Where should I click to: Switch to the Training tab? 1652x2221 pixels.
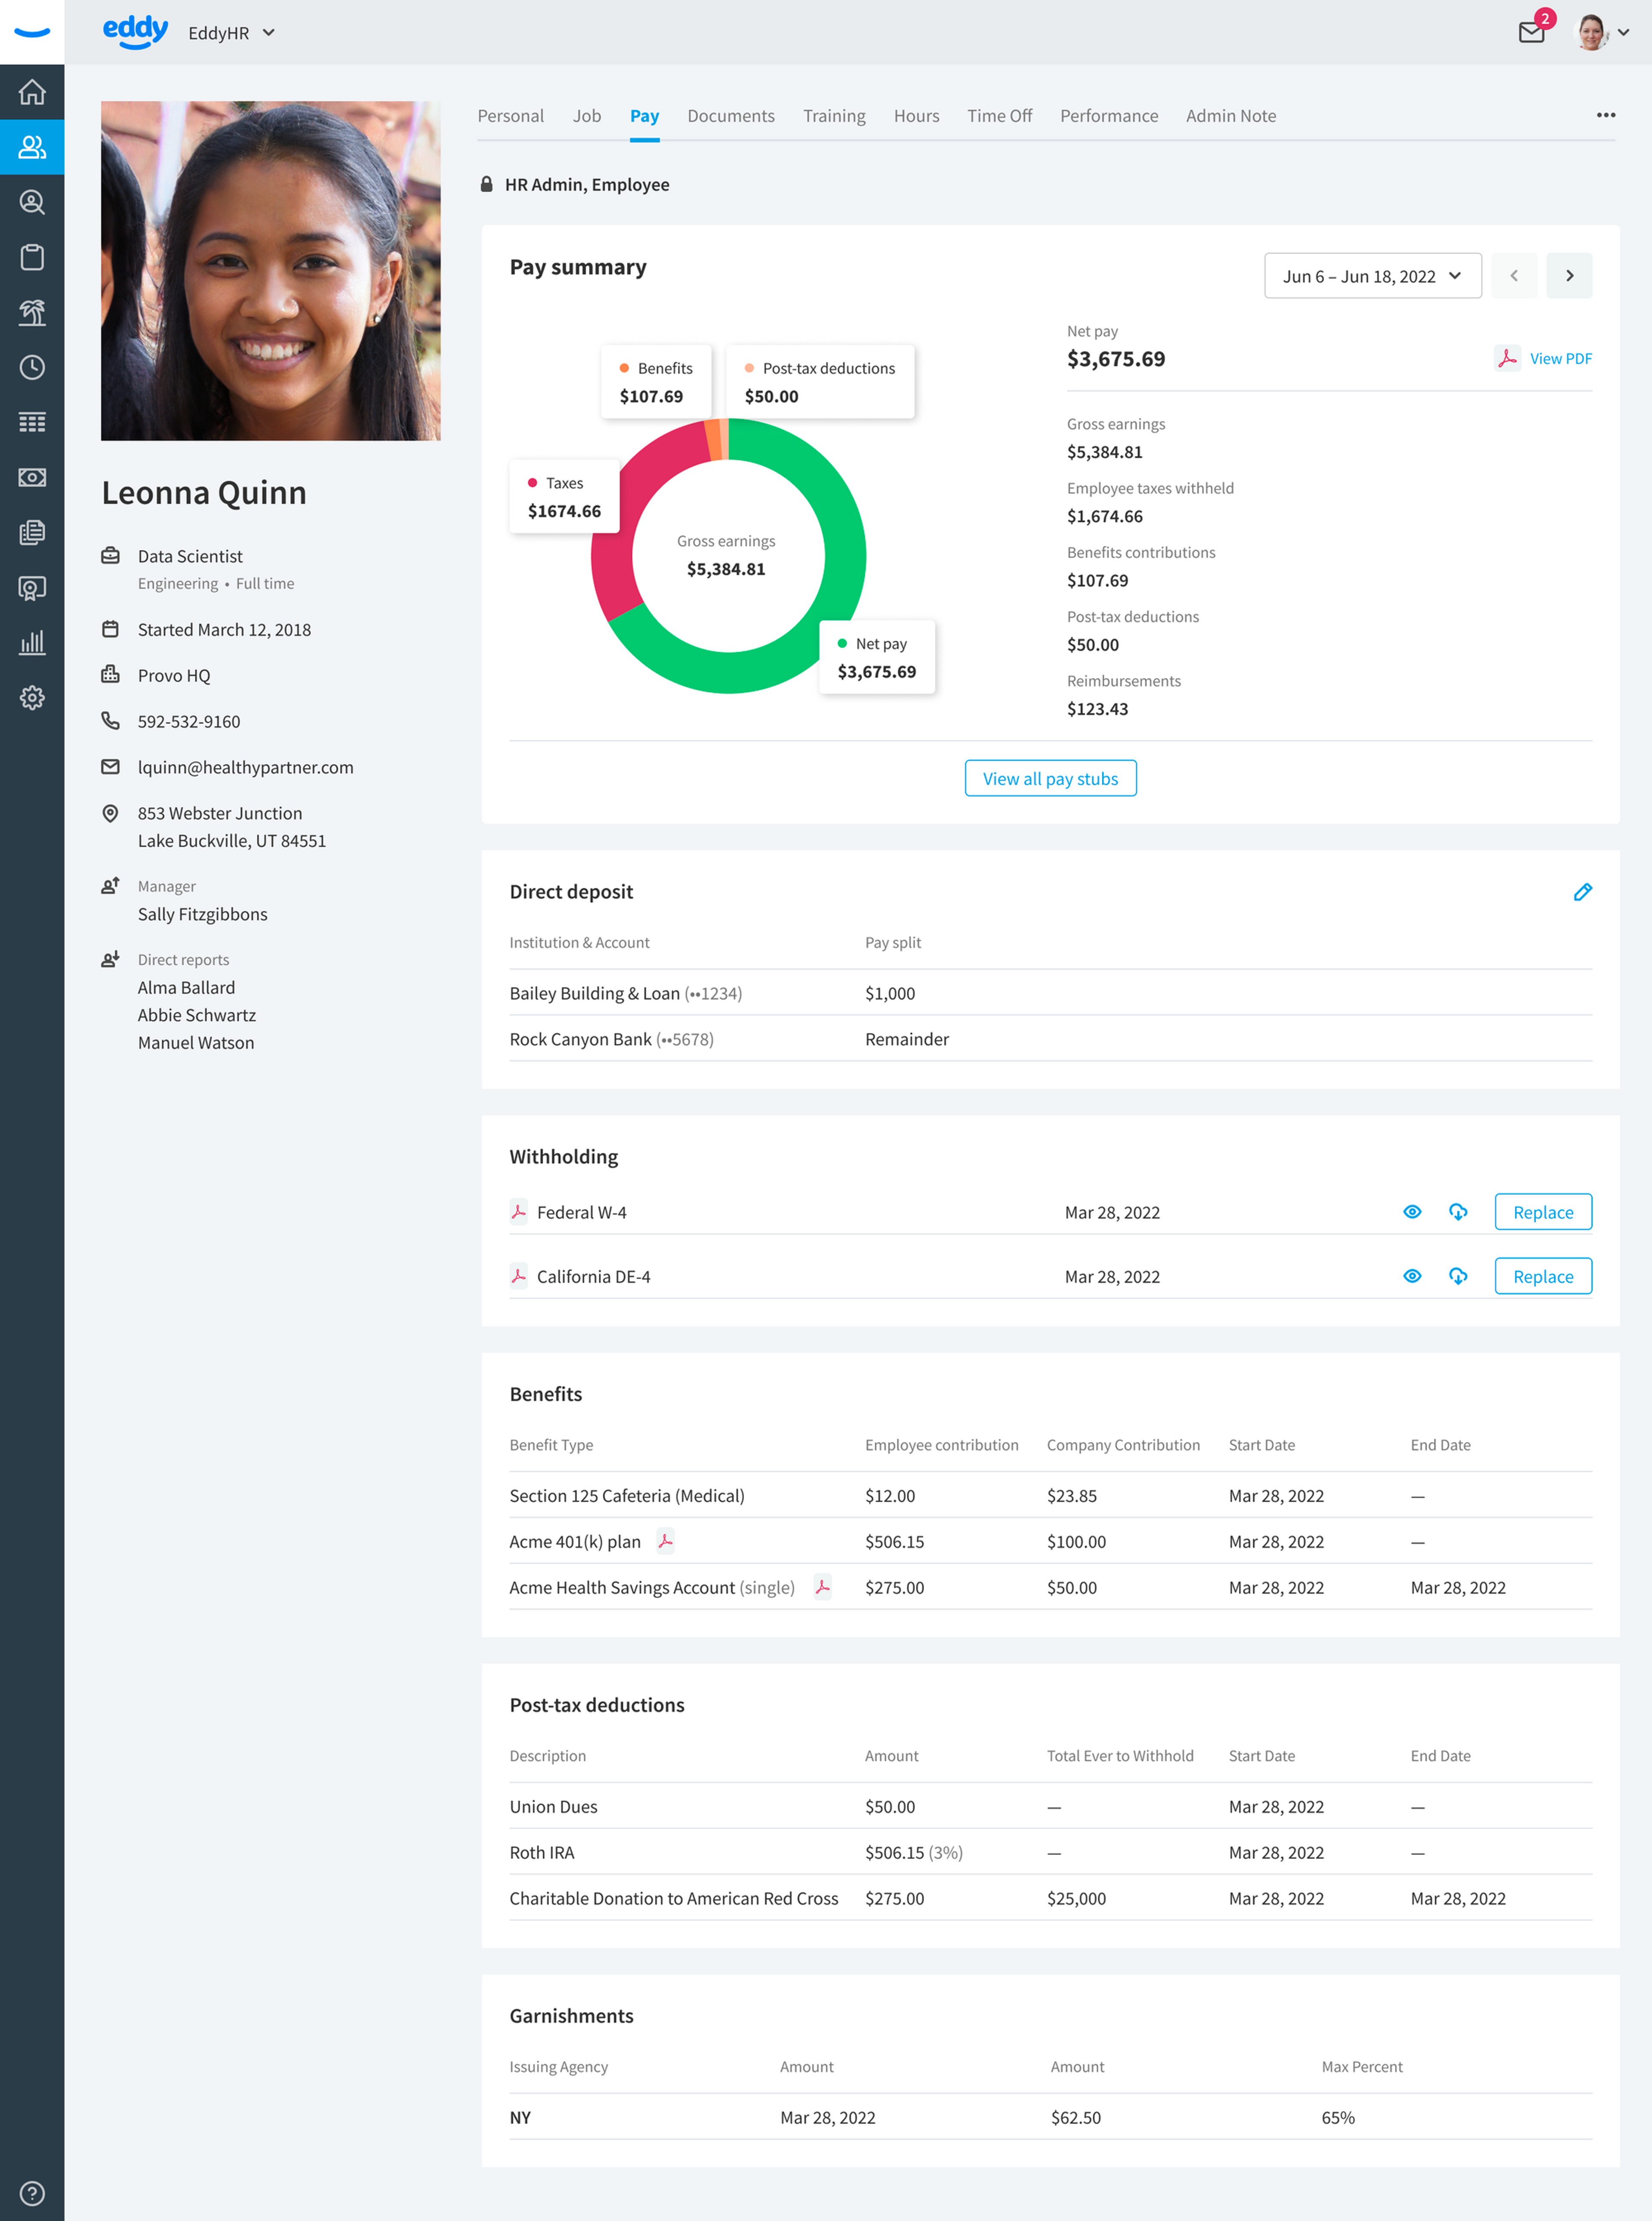click(x=834, y=116)
